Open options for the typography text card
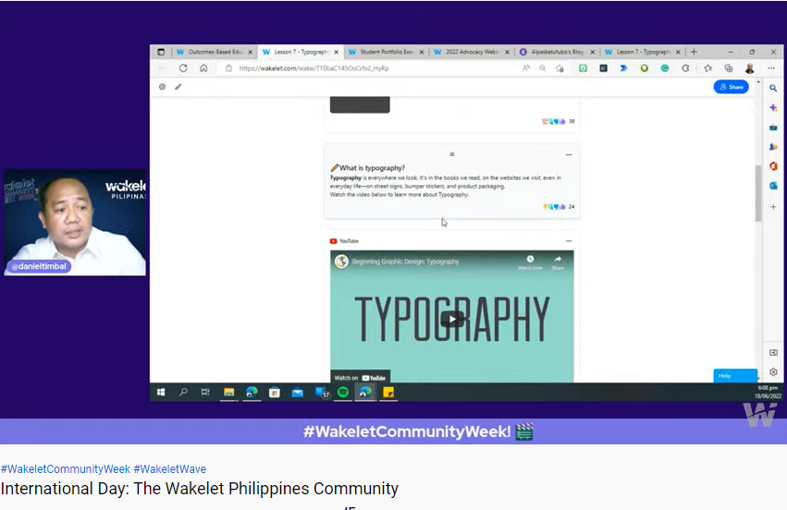The image size is (787, 510). coord(568,154)
